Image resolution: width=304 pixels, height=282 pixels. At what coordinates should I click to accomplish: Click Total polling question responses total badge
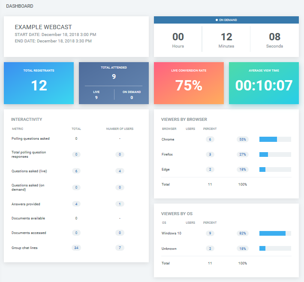pos(76,154)
